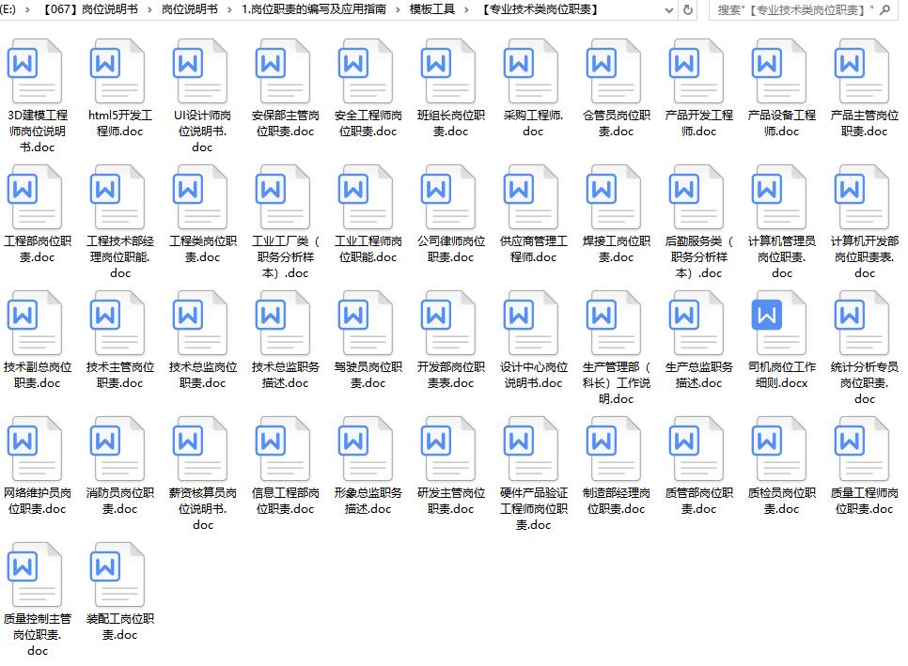Select the 统计分析专员岗位职责.doc icon

click(x=863, y=322)
